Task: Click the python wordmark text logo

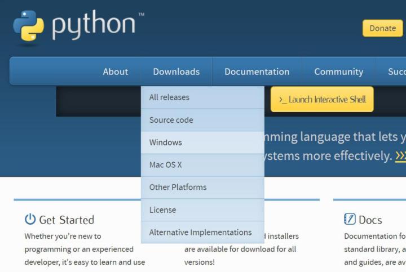Action: point(94,25)
